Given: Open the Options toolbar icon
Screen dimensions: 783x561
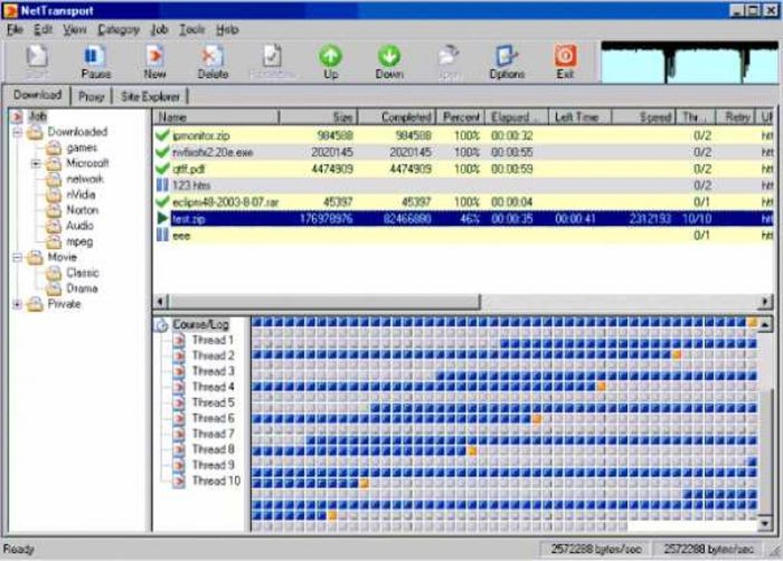Looking at the screenshot, I should 507,61.
